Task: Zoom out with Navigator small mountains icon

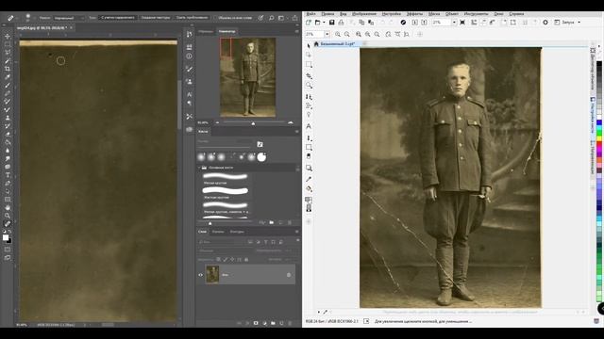Action: 217,122
